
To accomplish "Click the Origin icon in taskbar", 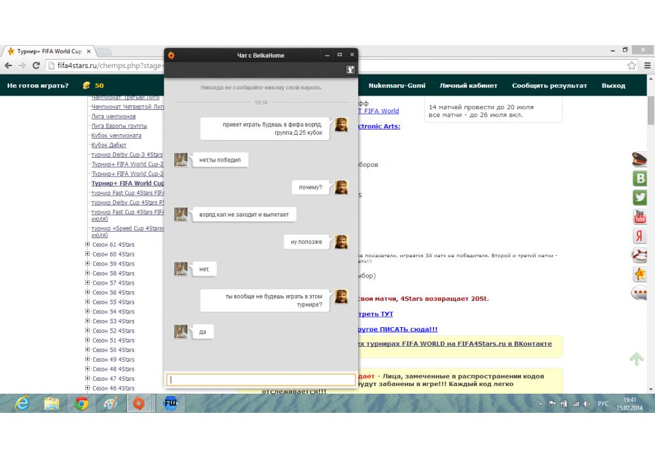I will coord(139,403).
